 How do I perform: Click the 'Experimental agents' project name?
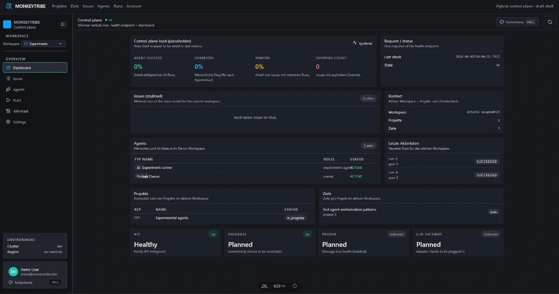tap(172, 218)
